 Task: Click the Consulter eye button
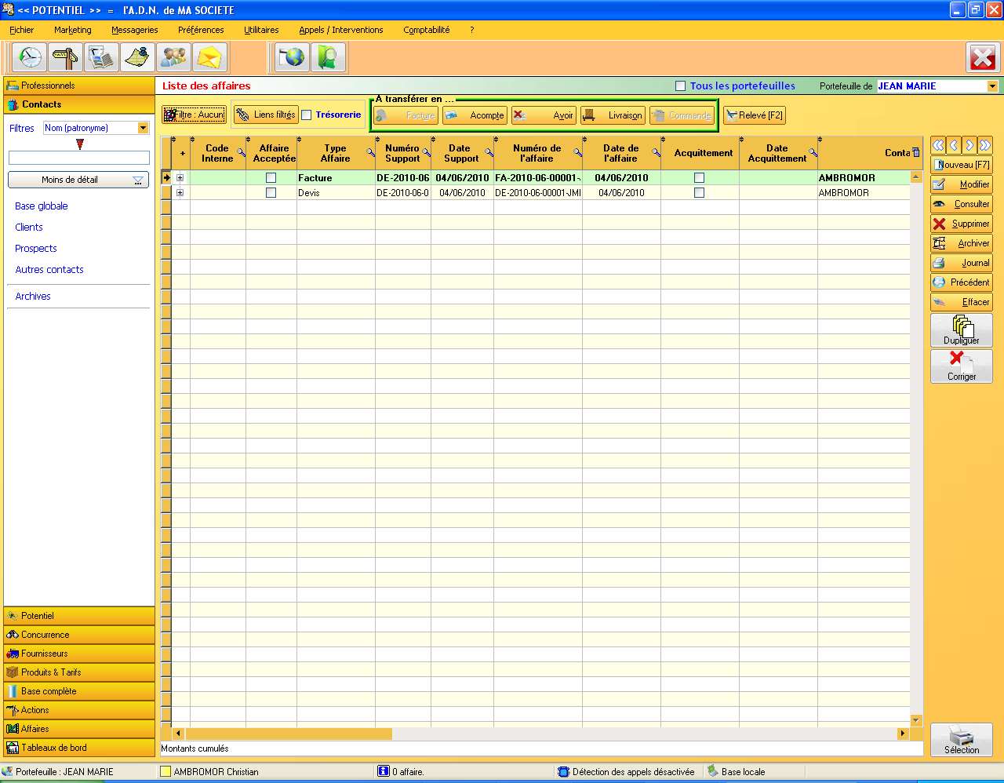coord(962,204)
